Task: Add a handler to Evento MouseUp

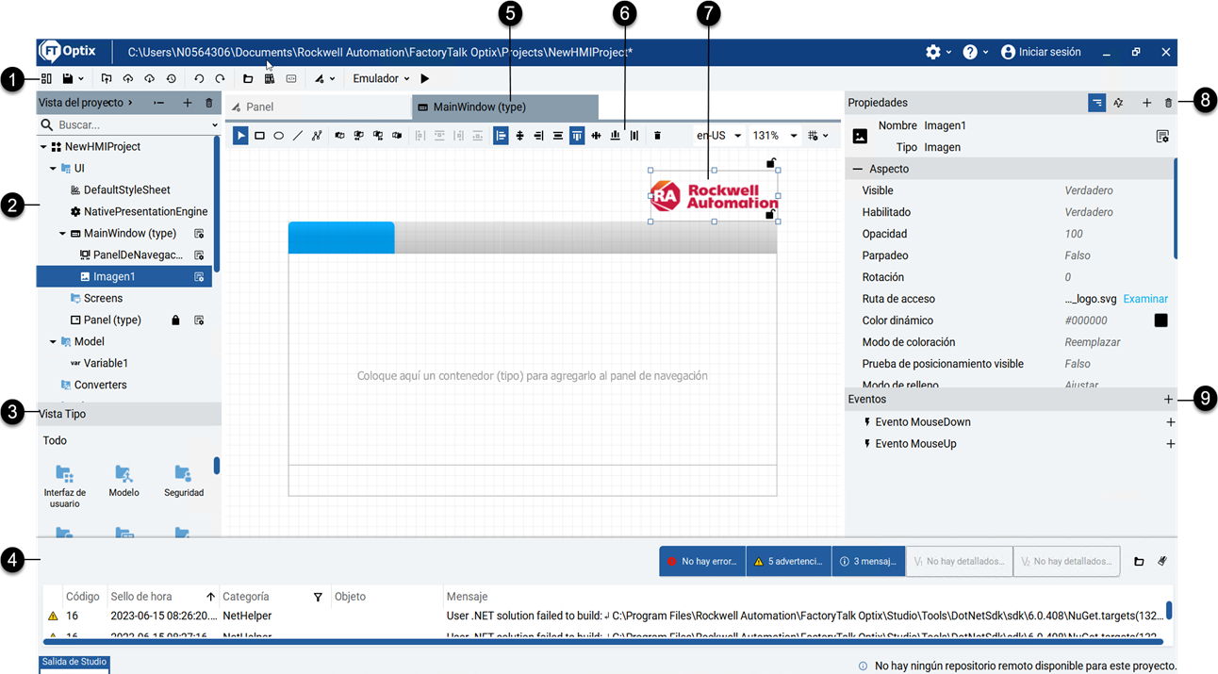Action: tap(1171, 444)
